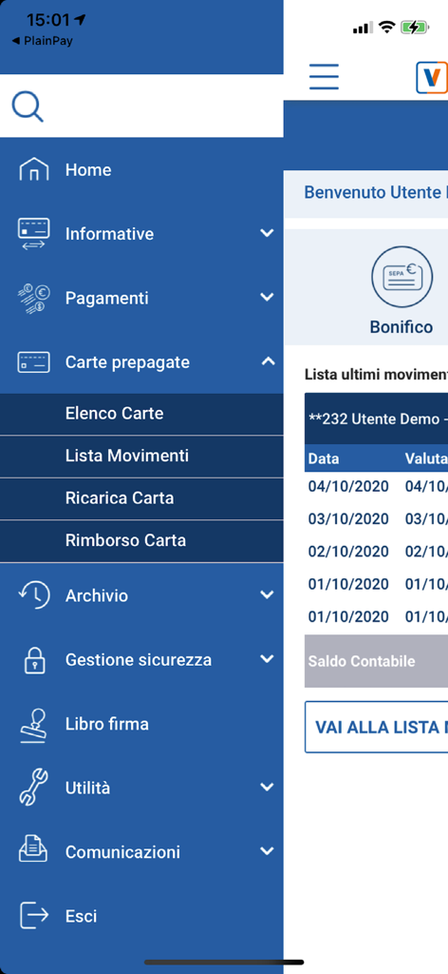Screen dimensions: 448x974
Task: Tap the Carte prepagate menu label
Action: pos(127,362)
